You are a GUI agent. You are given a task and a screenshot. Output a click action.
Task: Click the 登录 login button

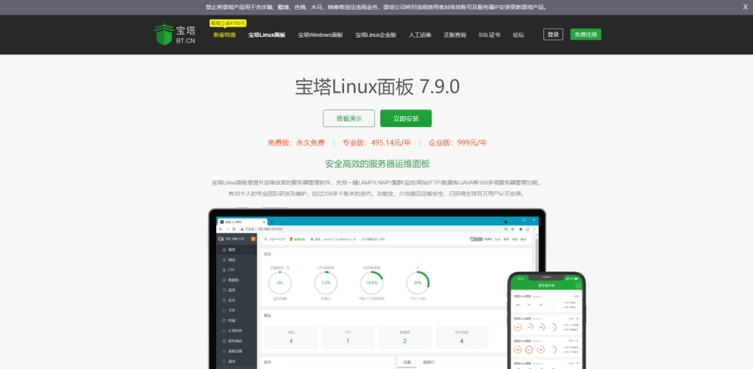point(553,35)
